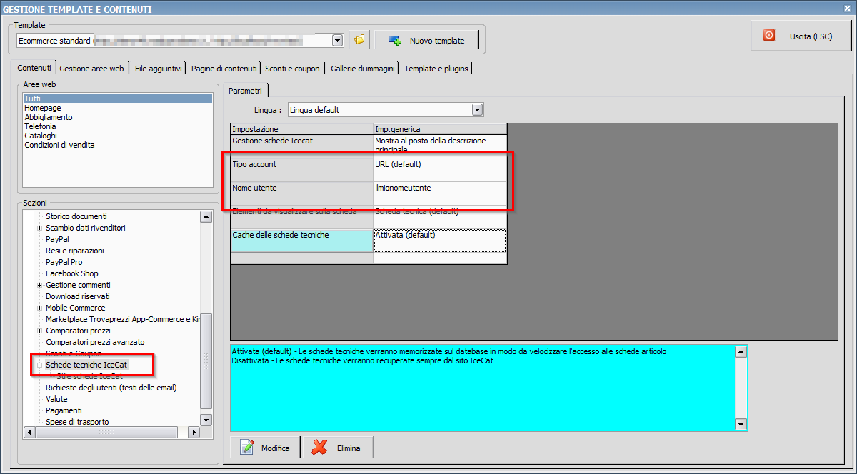Expand the Gestione commenti node
857x474 pixels.
[x=40, y=285]
